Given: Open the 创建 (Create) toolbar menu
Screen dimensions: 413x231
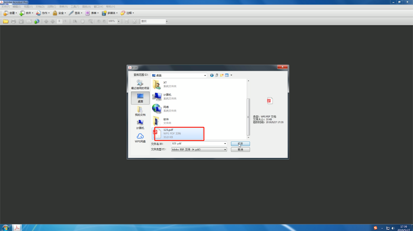Looking at the screenshot, I should click(10, 13).
